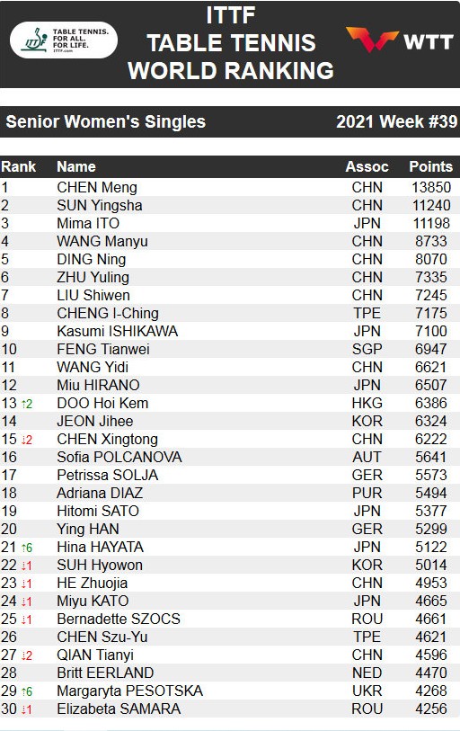This screenshot has width=460, height=731.
Task: Click the Senior Women's Singles title
Action: tap(105, 121)
